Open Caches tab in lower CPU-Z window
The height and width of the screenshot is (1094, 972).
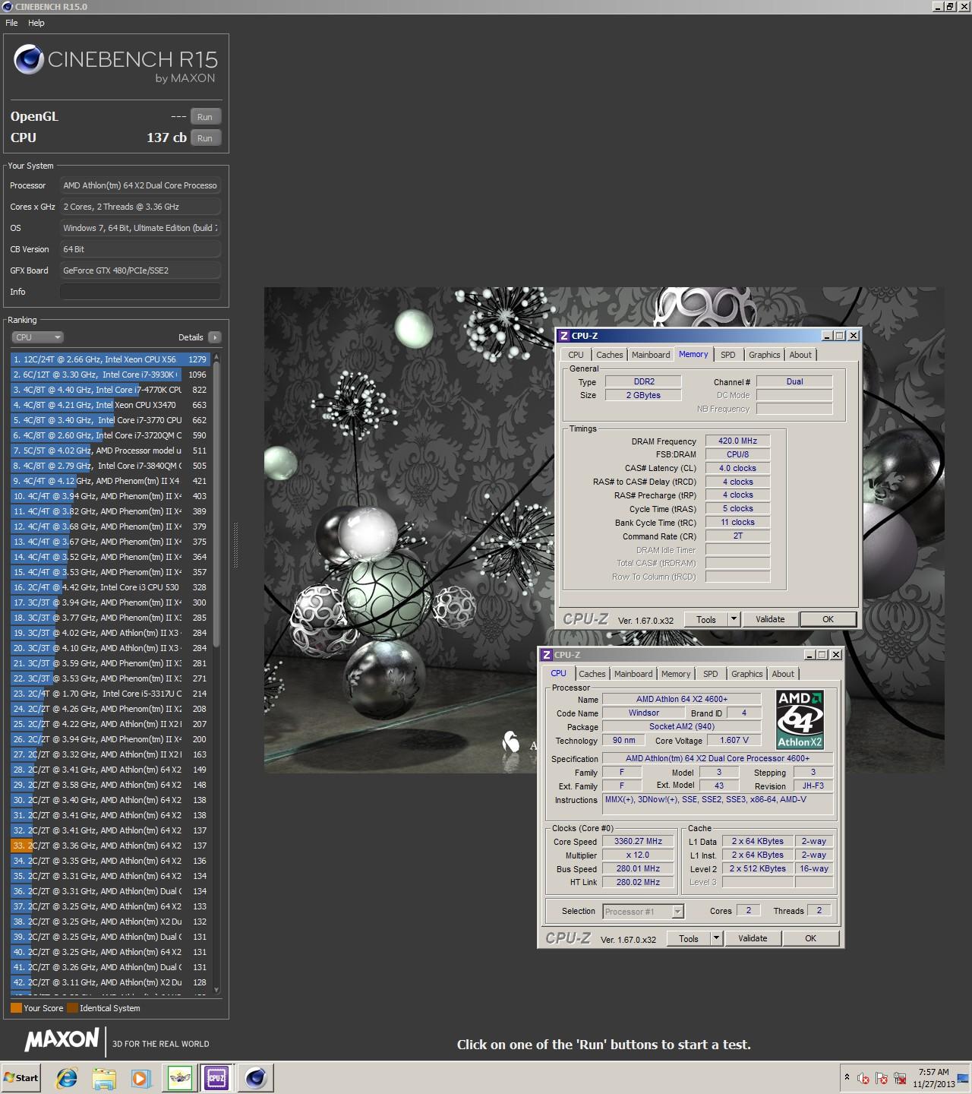(592, 674)
